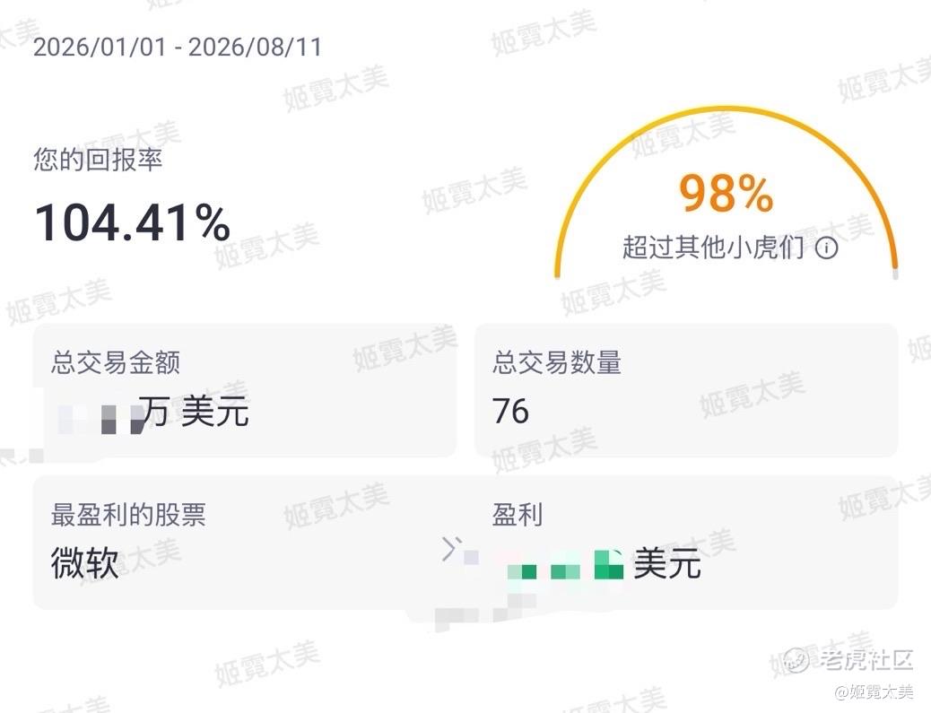Click the 老虎社区 watermark text
Screen dimensions: 931x713
[x=866, y=659]
